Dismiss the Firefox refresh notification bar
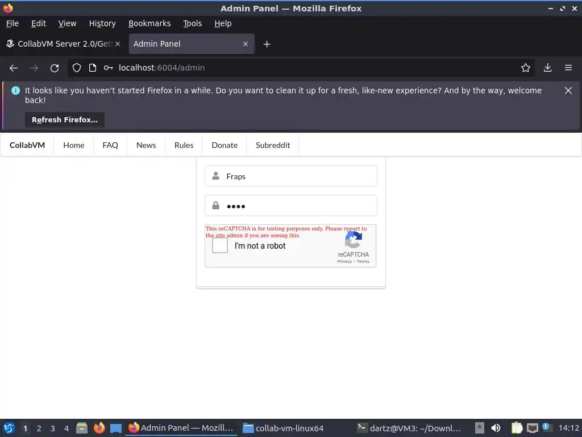This screenshot has width=582, height=437. click(568, 90)
